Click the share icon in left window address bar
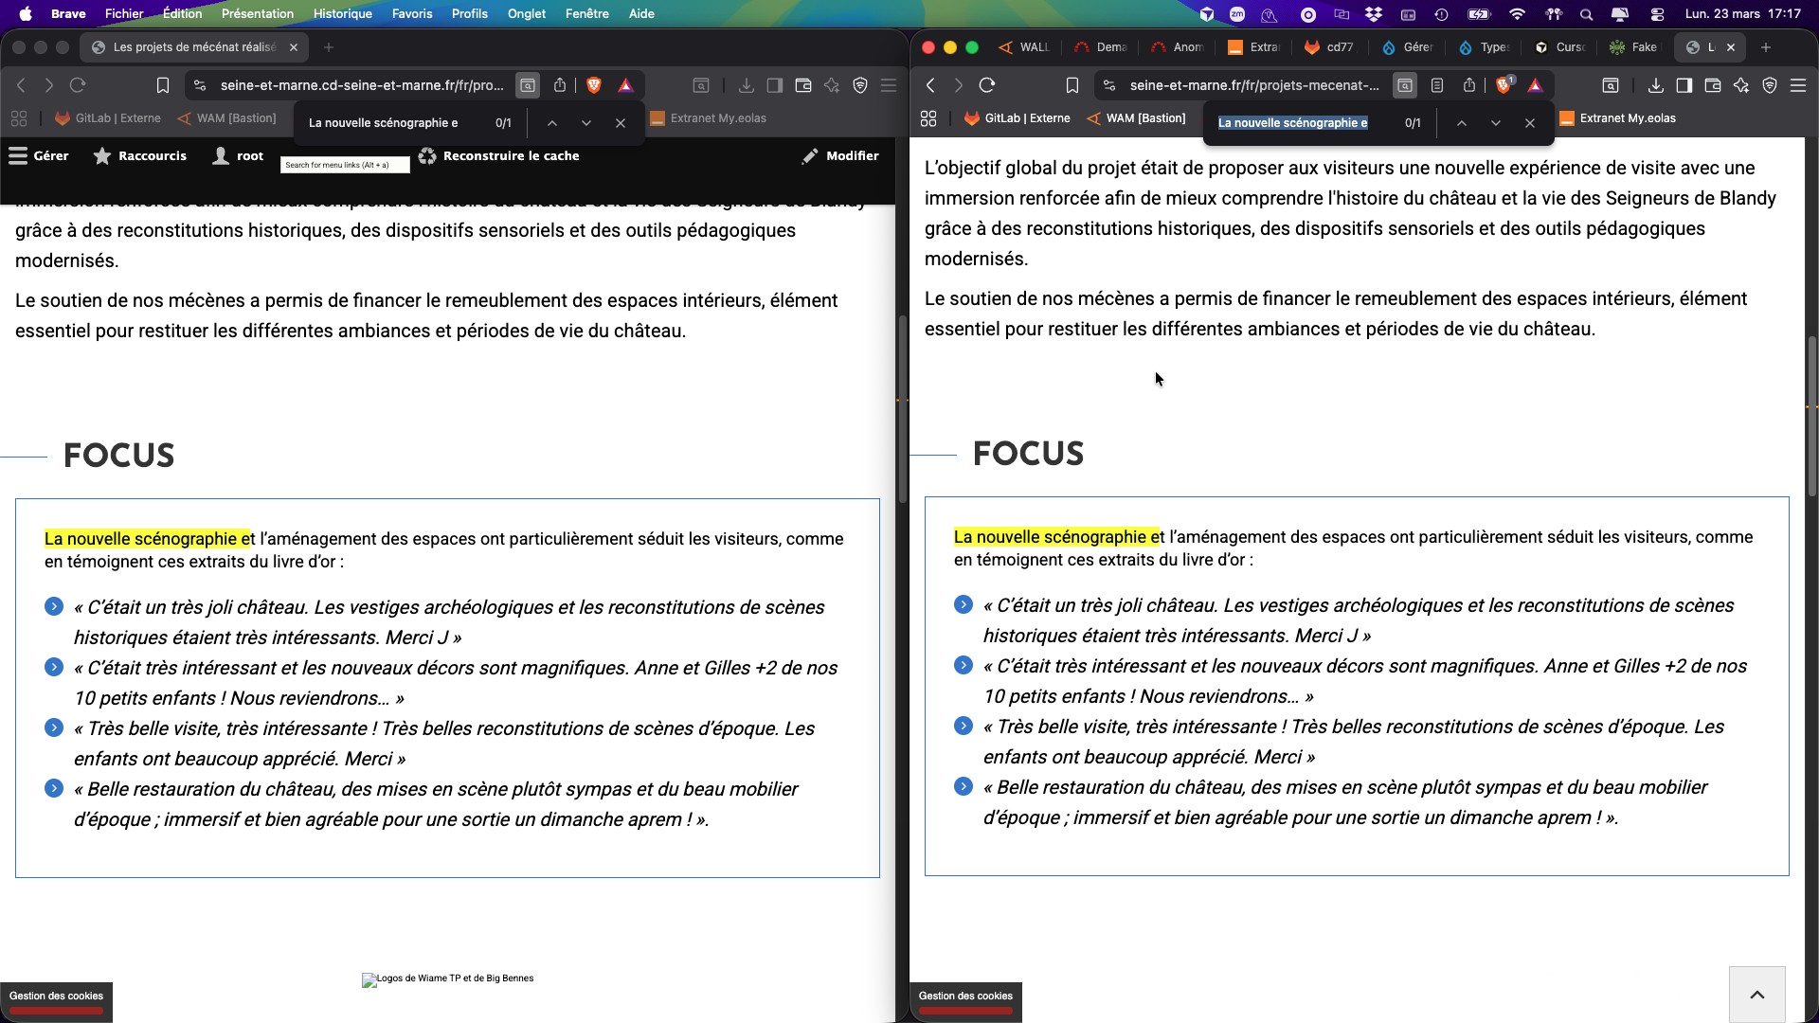 coord(560,85)
